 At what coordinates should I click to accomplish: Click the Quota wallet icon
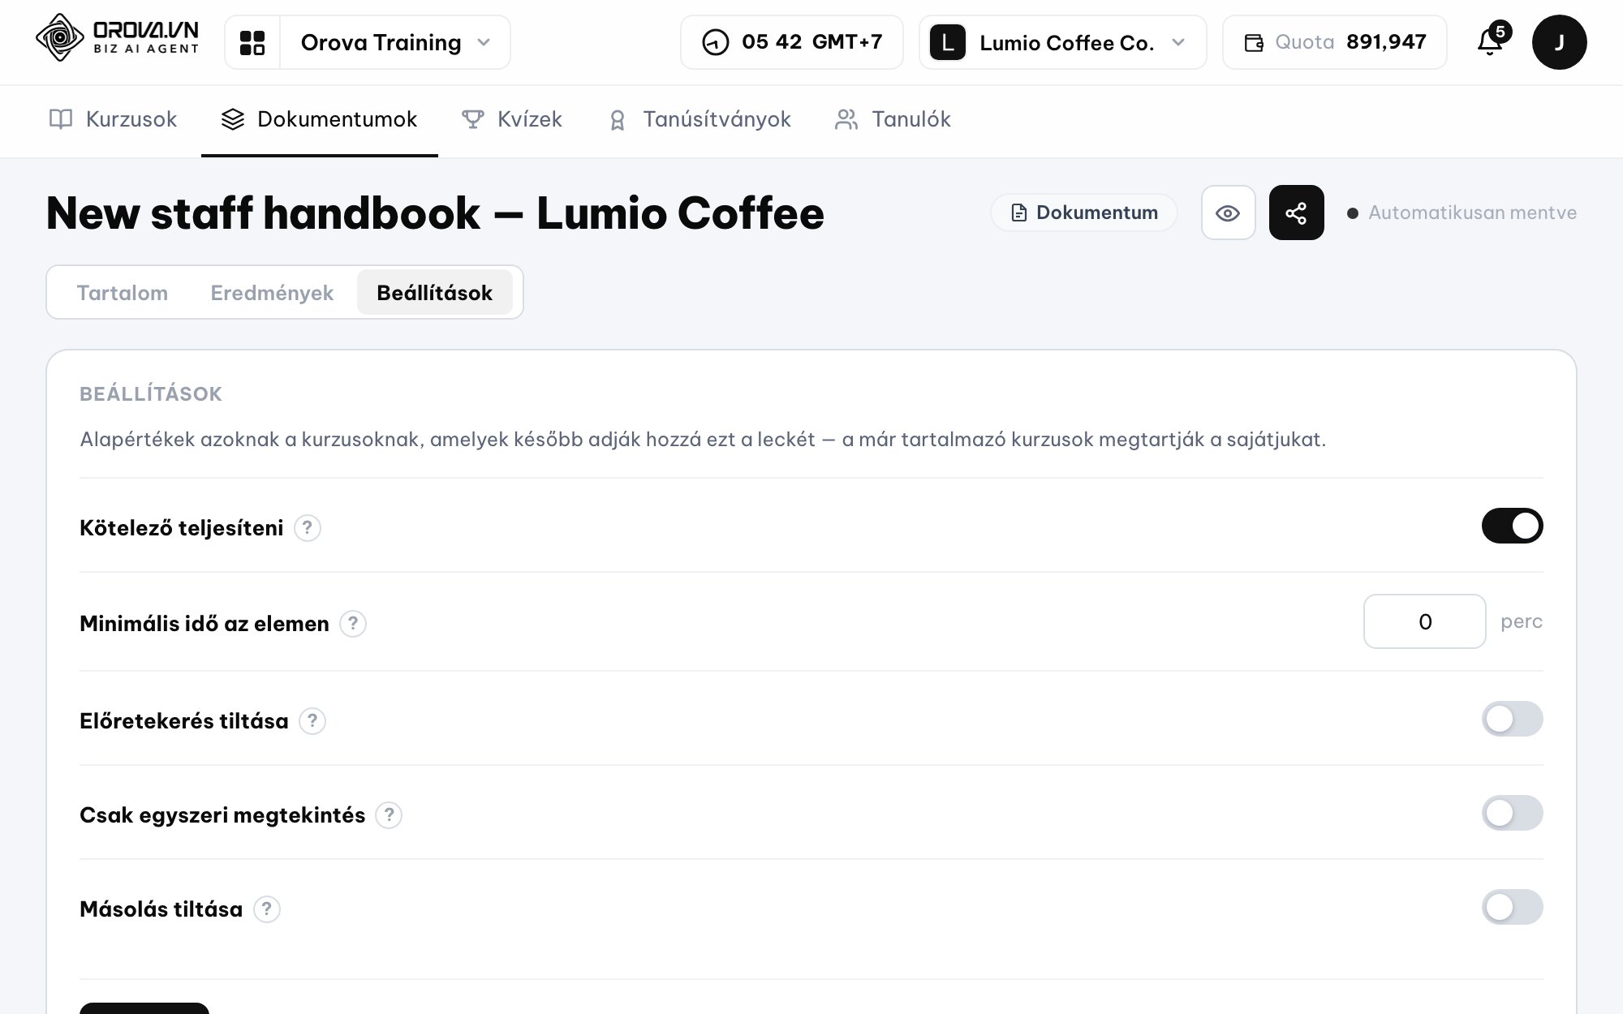pyautogui.click(x=1254, y=42)
